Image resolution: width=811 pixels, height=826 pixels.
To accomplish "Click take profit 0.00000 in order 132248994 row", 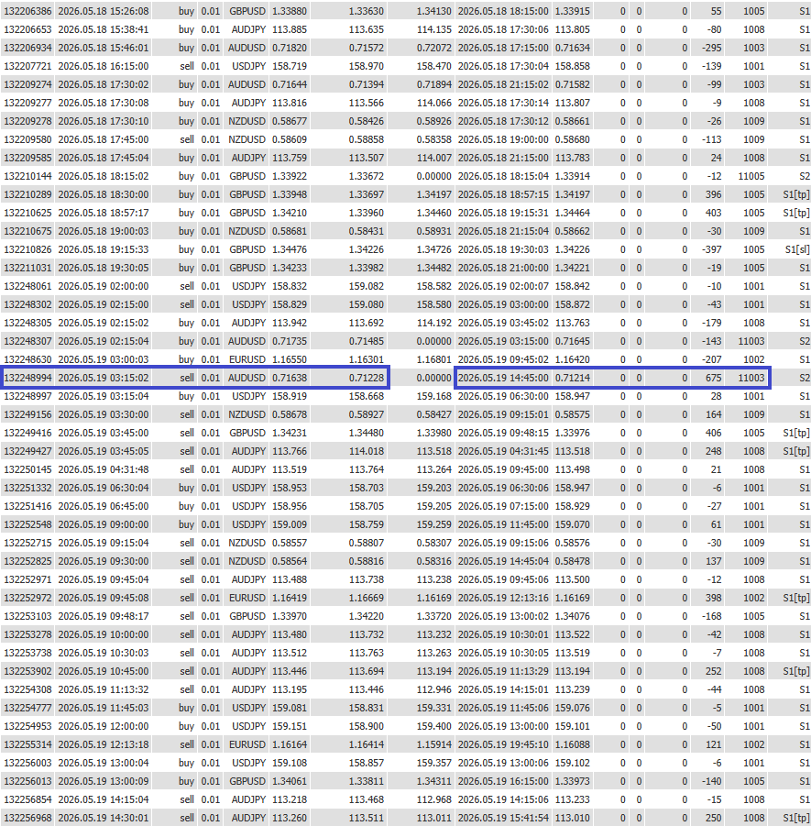I will [x=434, y=378].
